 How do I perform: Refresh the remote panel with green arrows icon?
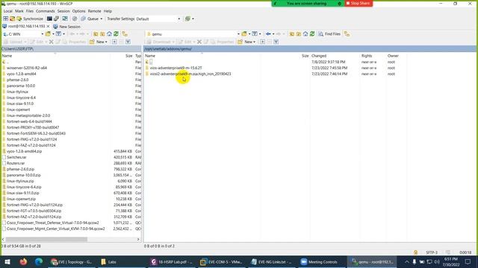click(312, 34)
